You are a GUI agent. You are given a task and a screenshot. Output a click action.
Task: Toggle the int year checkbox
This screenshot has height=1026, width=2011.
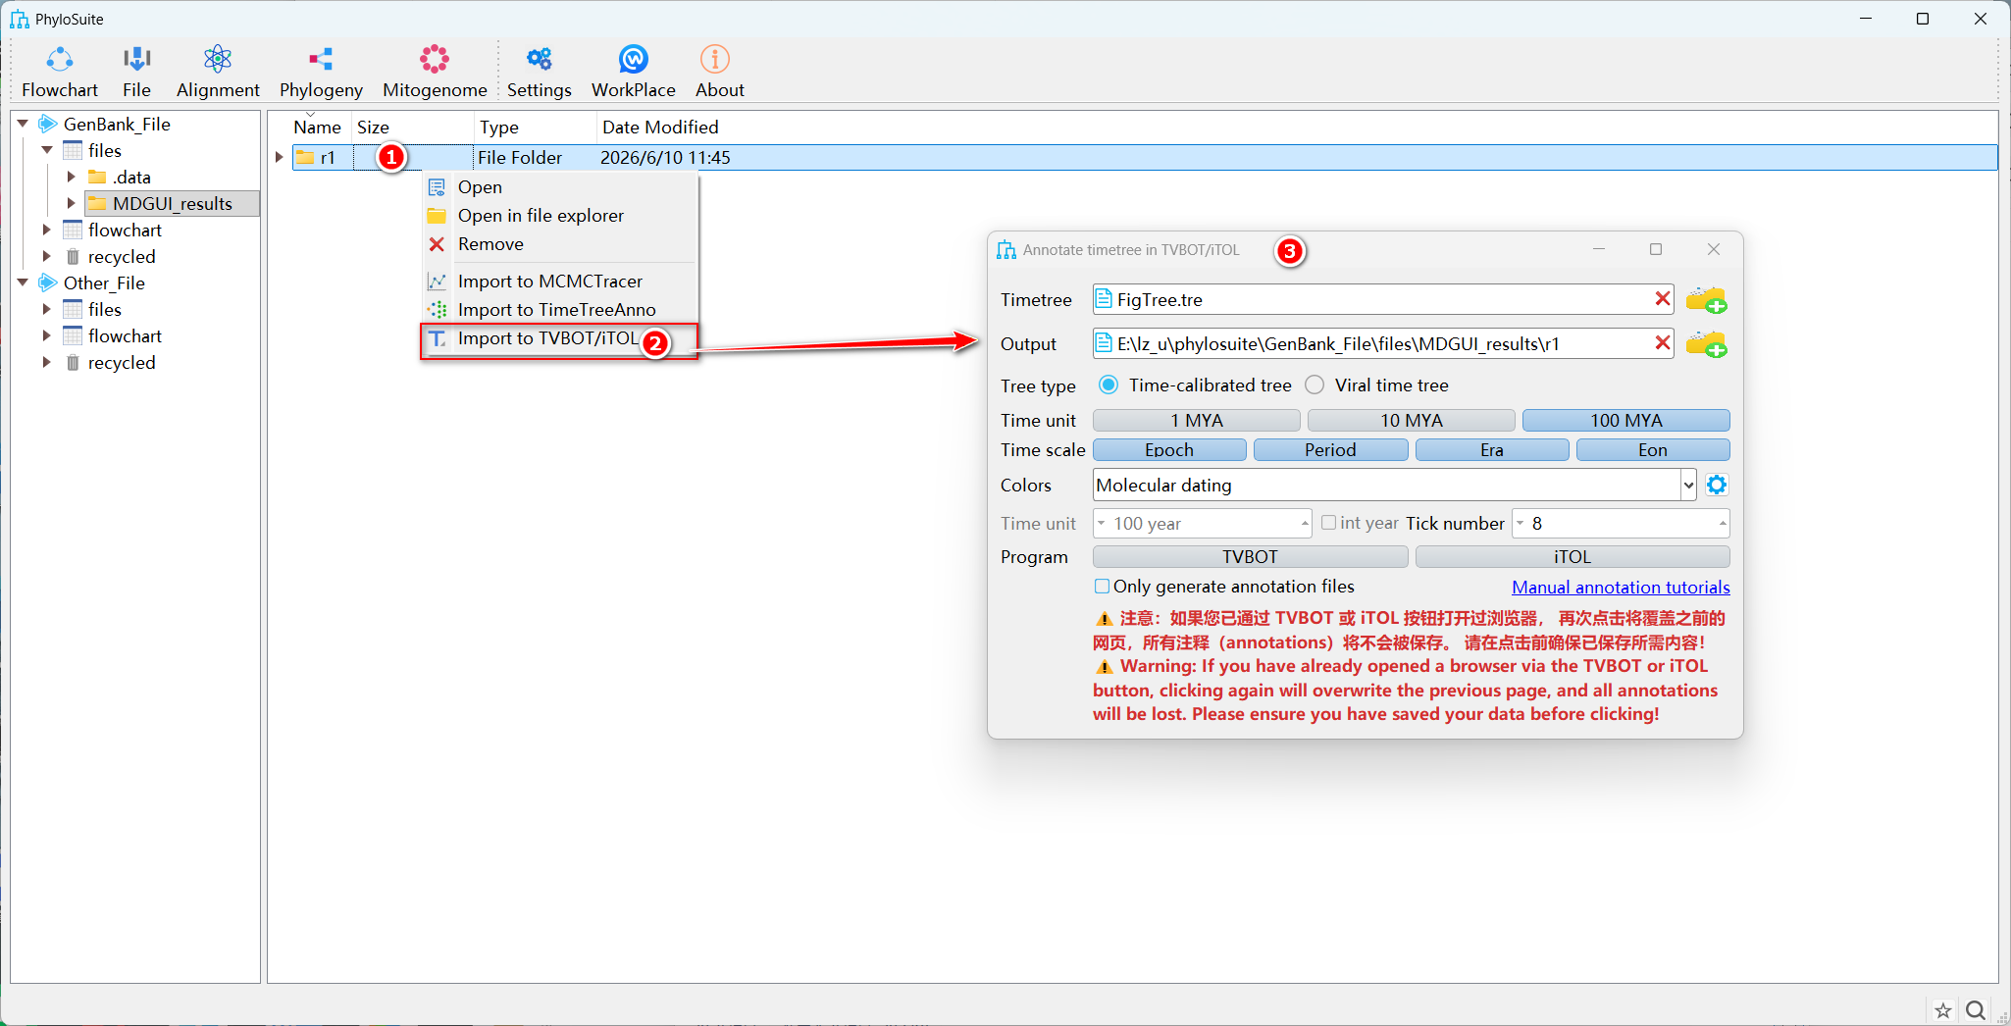[1328, 523]
